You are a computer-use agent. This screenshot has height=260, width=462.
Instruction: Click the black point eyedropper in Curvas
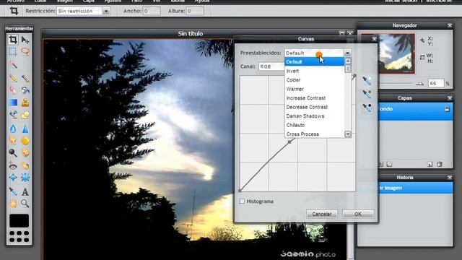[367, 108]
